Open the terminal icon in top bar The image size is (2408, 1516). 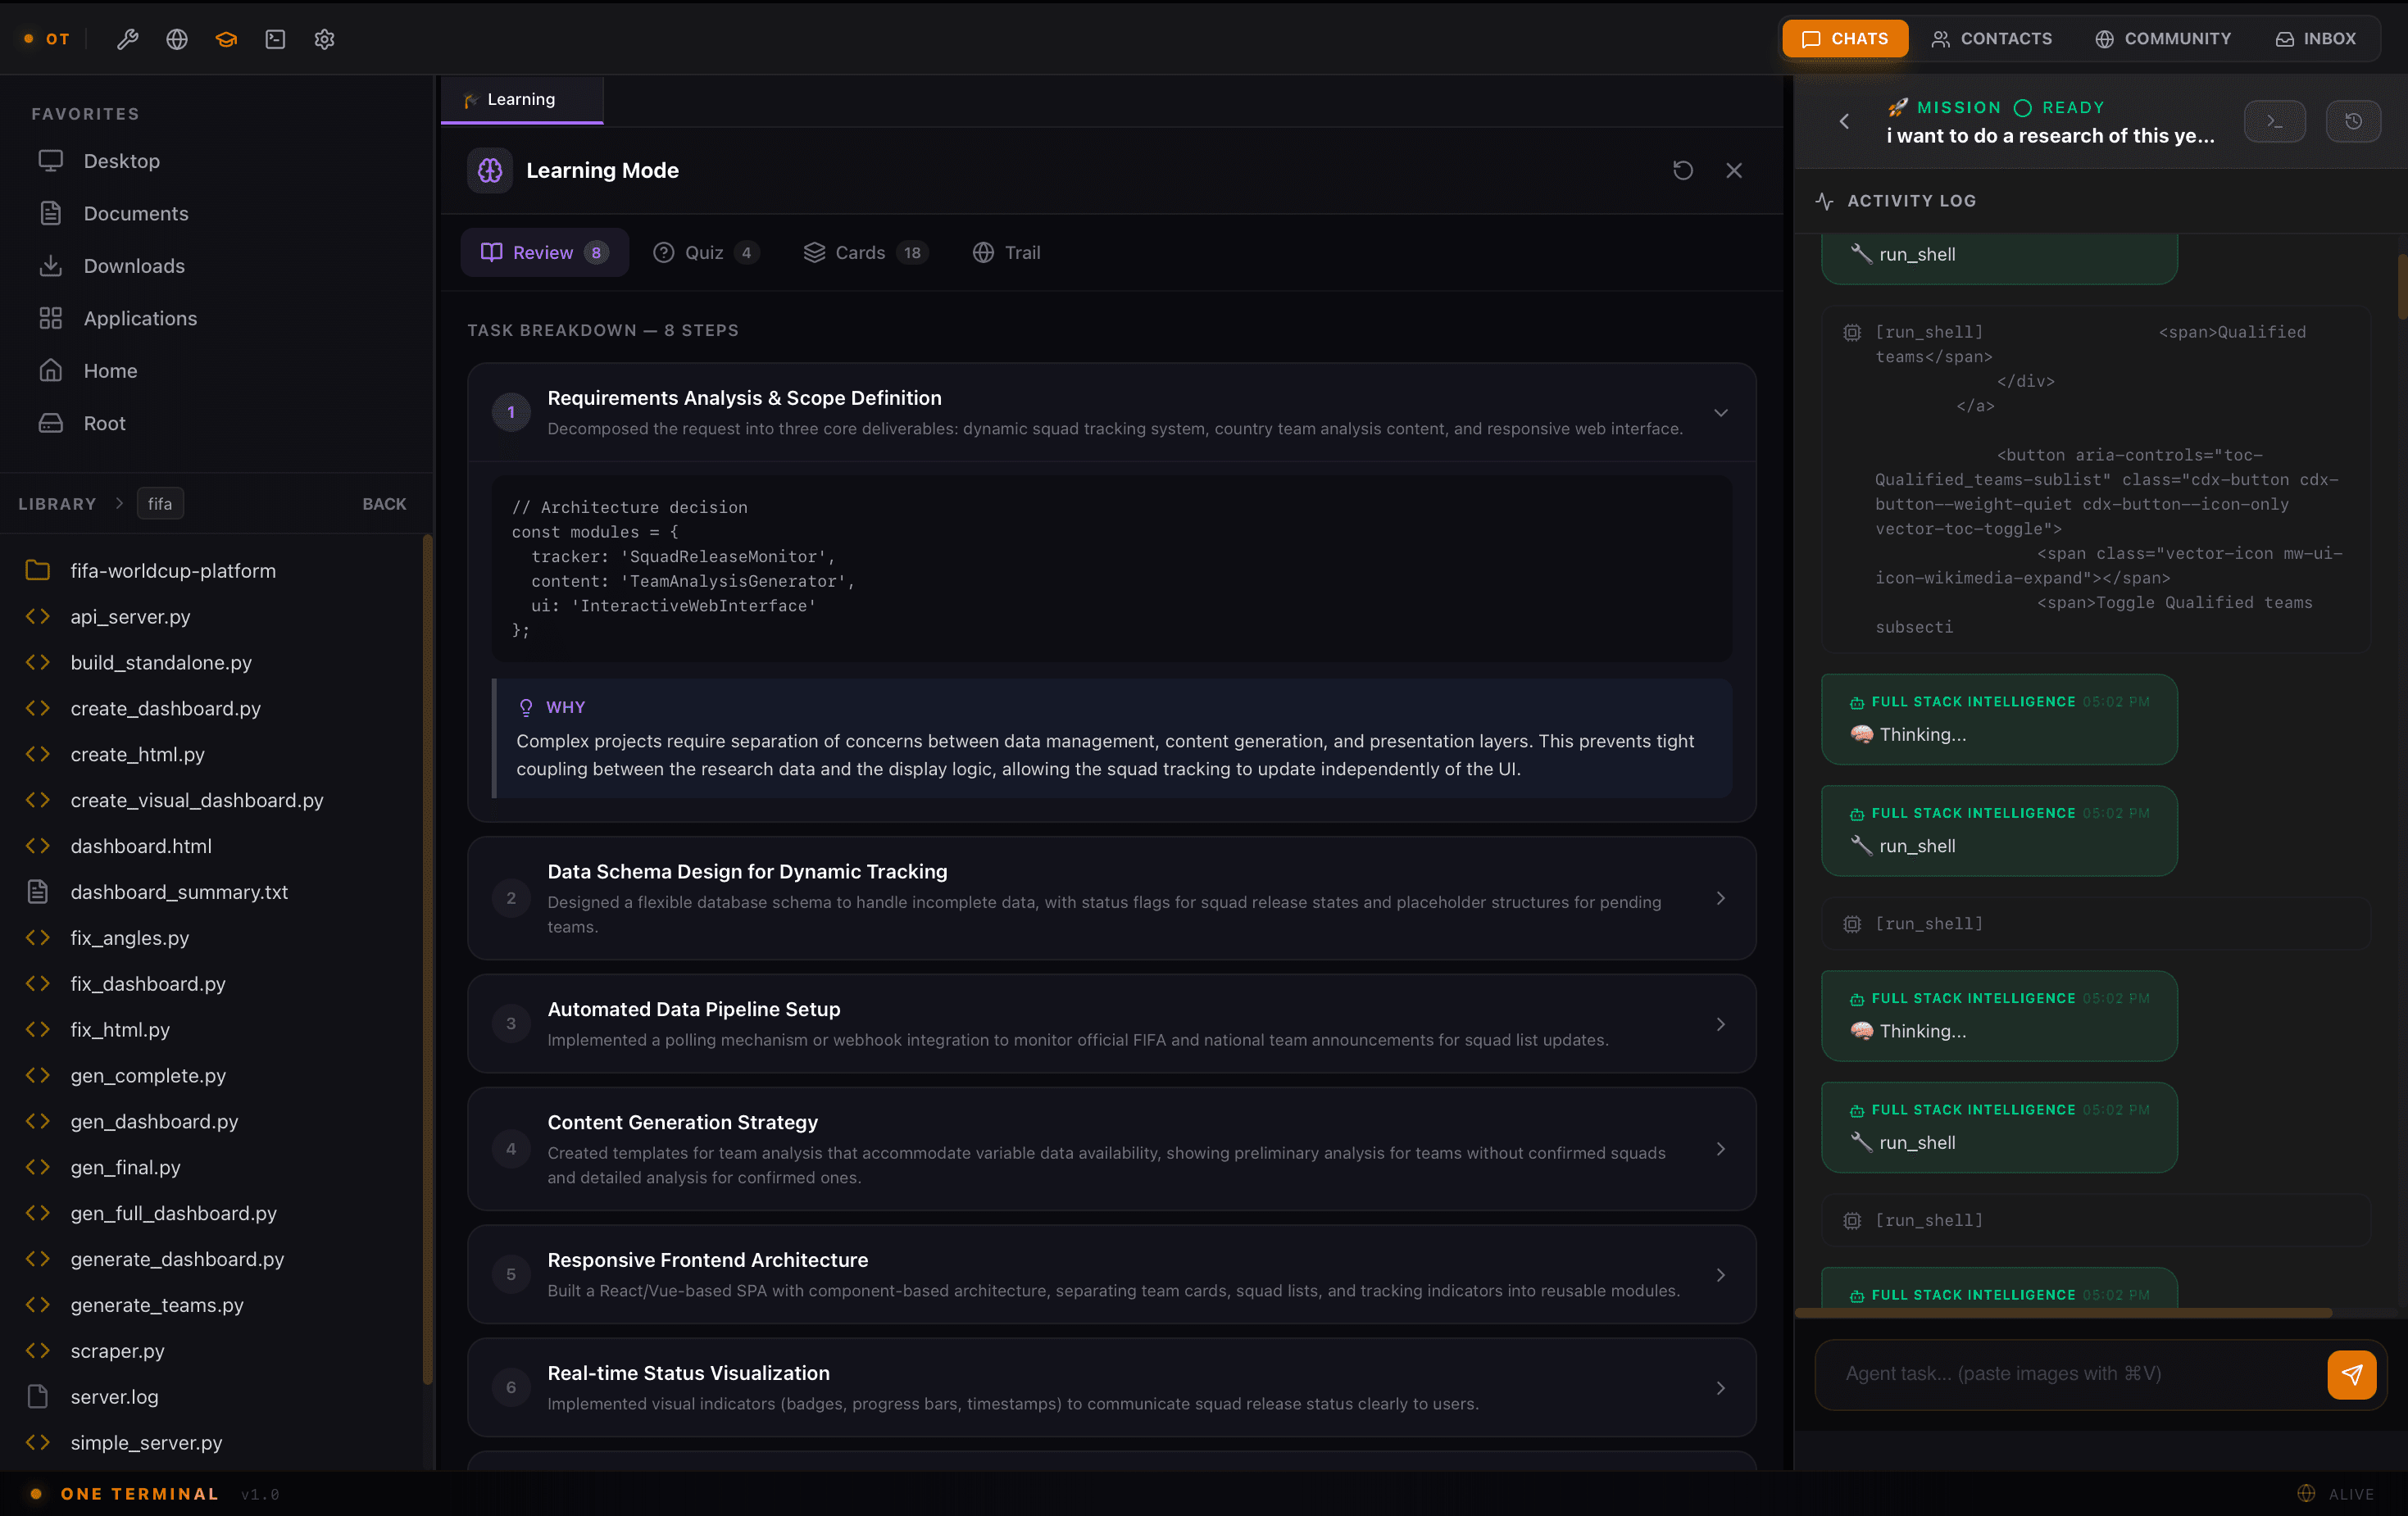click(x=275, y=39)
